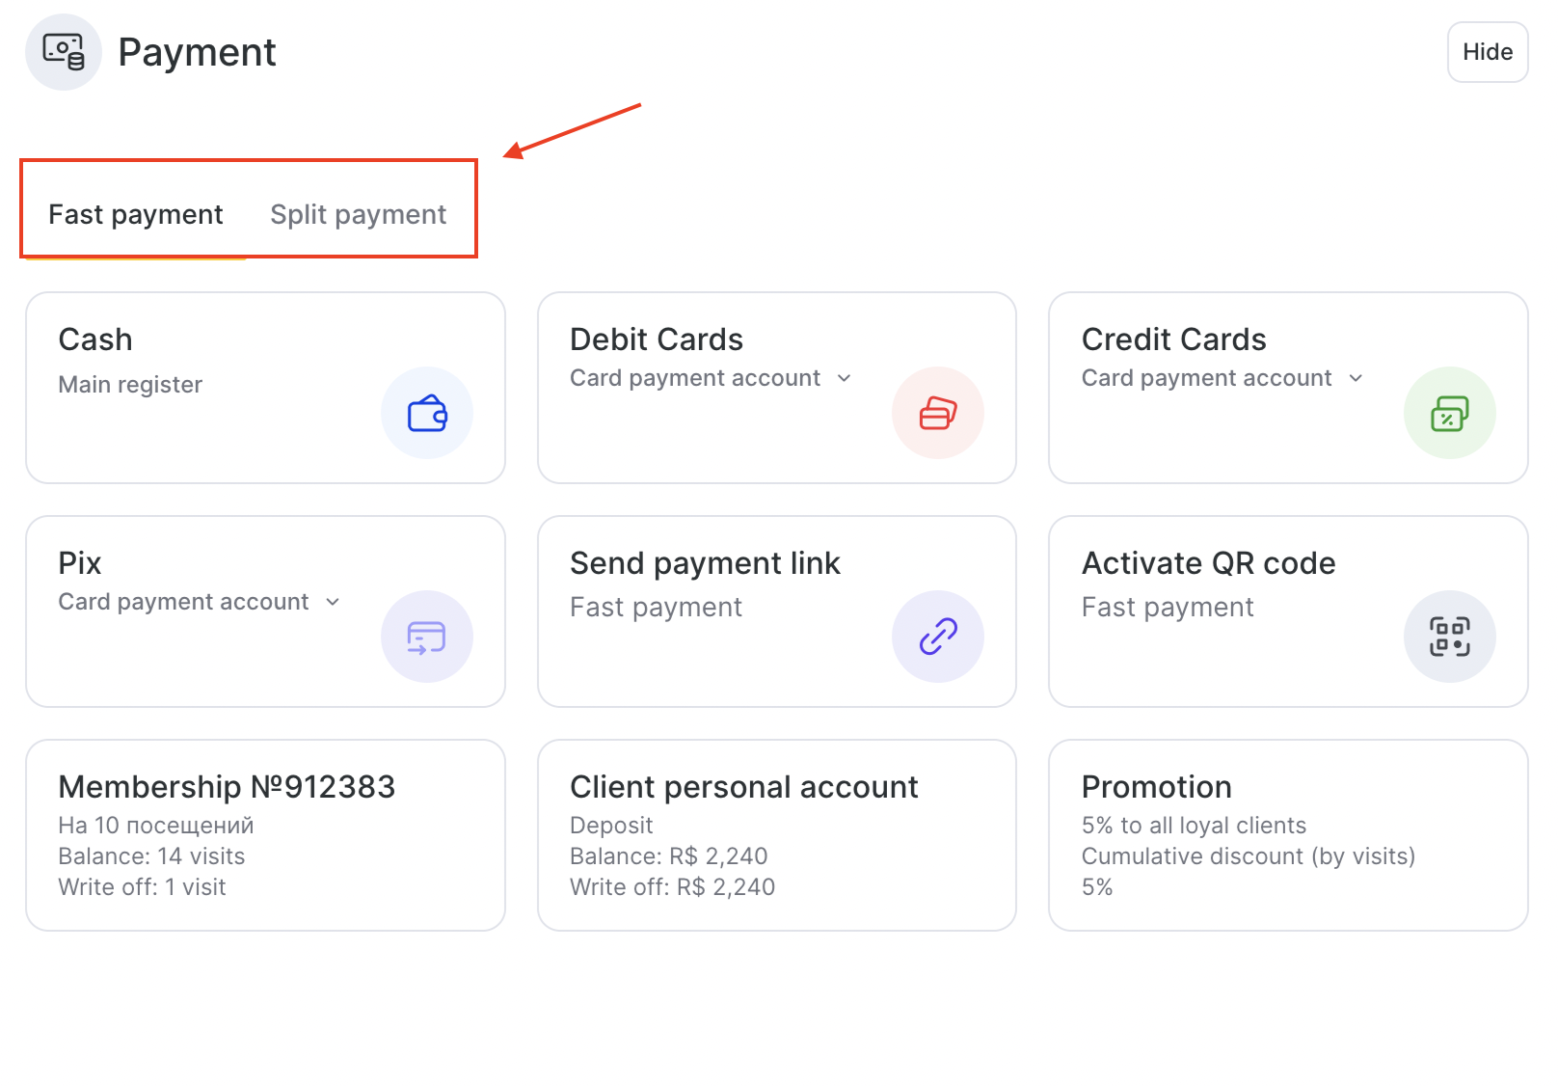This screenshot has height=1086, width=1558.
Task: Switch to the Split payment tab
Action: (358, 214)
